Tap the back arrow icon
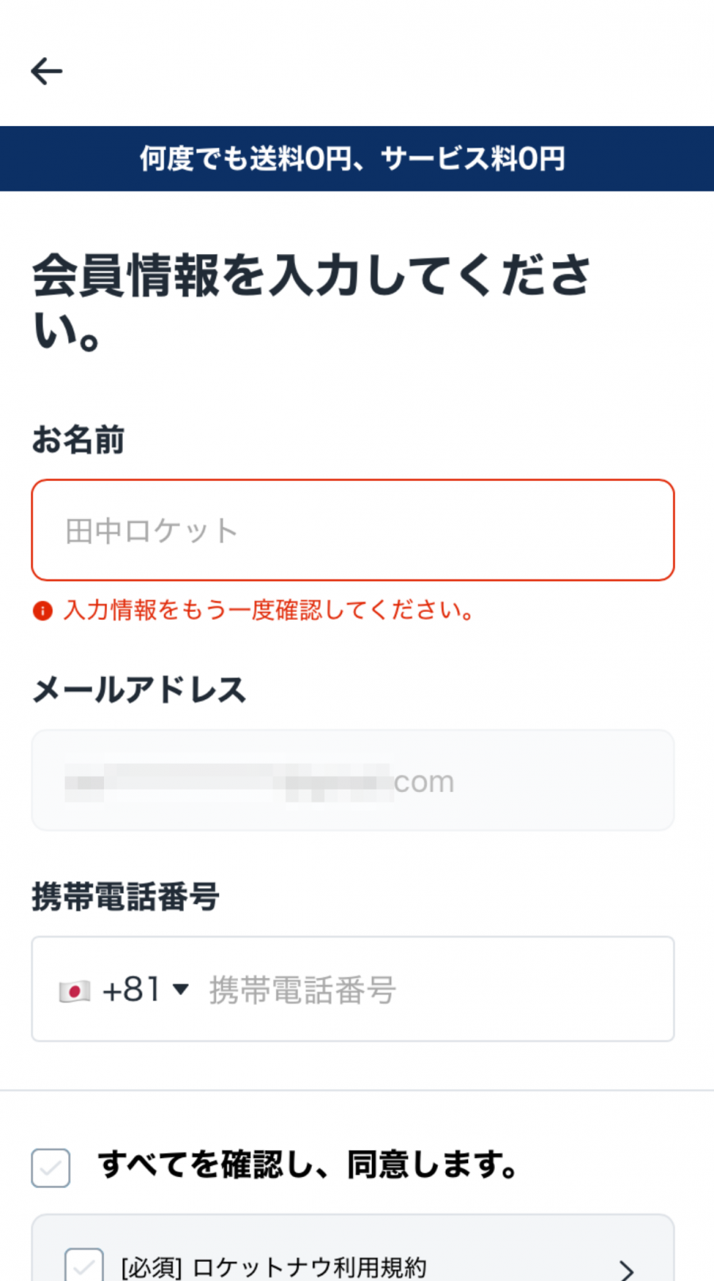The width and height of the screenshot is (714, 1281). click(x=47, y=71)
